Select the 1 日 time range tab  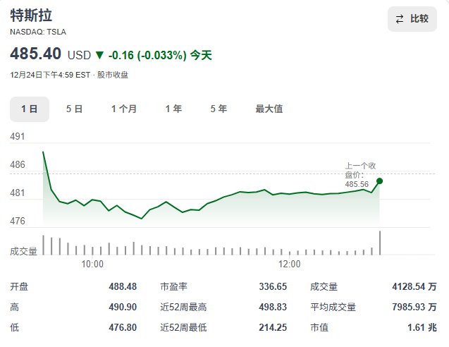[29, 109]
